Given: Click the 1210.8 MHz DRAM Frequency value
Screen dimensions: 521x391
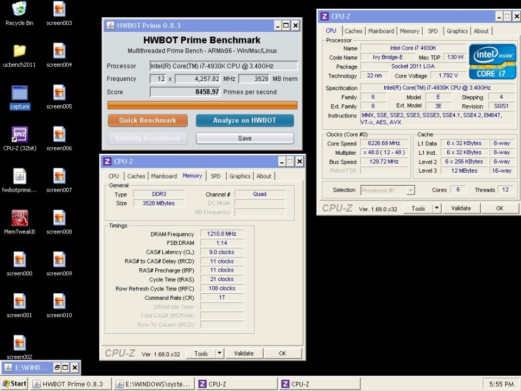Looking at the screenshot, I should (221, 234).
